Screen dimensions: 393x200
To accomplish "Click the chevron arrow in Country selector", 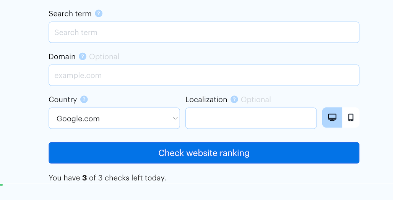I will pyautogui.click(x=175, y=118).
